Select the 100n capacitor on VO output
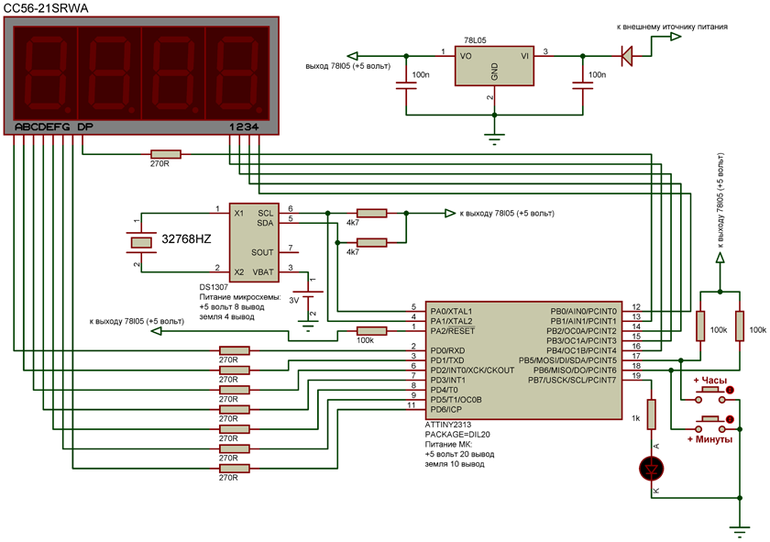The height and width of the screenshot is (542, 770). pyautogui.click(x=406, y=85)
